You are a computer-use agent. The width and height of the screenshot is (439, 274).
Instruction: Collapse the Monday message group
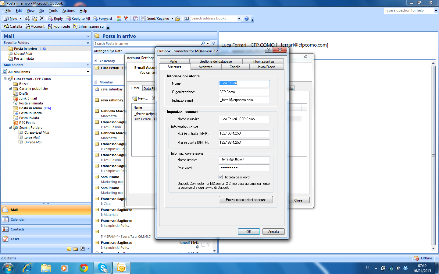96,82
